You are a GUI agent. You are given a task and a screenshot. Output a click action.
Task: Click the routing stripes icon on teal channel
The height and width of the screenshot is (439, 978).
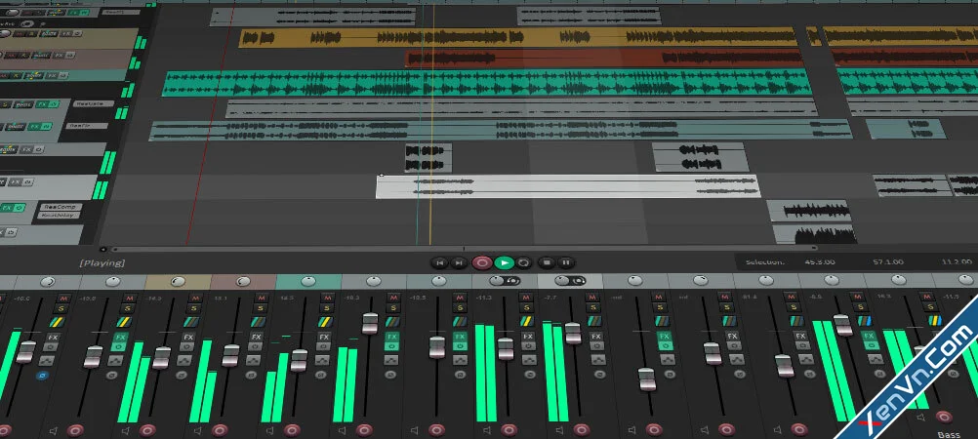324,322
